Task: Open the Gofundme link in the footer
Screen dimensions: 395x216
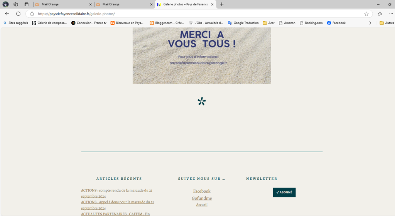Action: [x=202, y=198]
